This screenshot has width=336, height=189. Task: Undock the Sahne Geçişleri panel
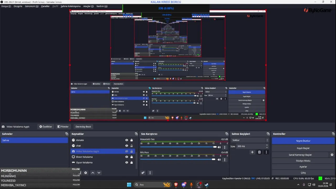click(268, 134)
